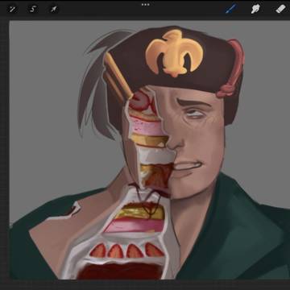Viewport: 290px width, 290px height.
Task: Open the three-dot multitasking menu
Action: click(145, 5)
